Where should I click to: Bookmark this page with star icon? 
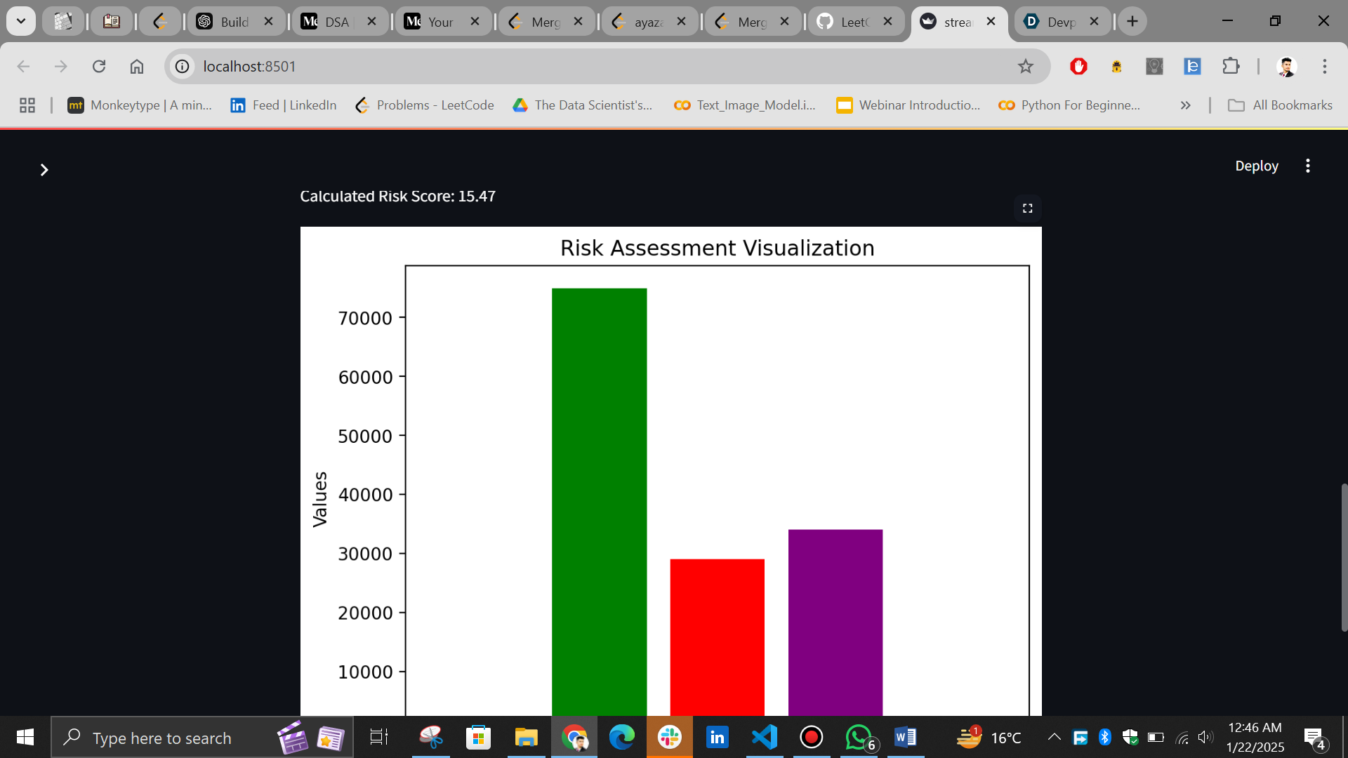pyautogui.click(x=1026, y=67)
